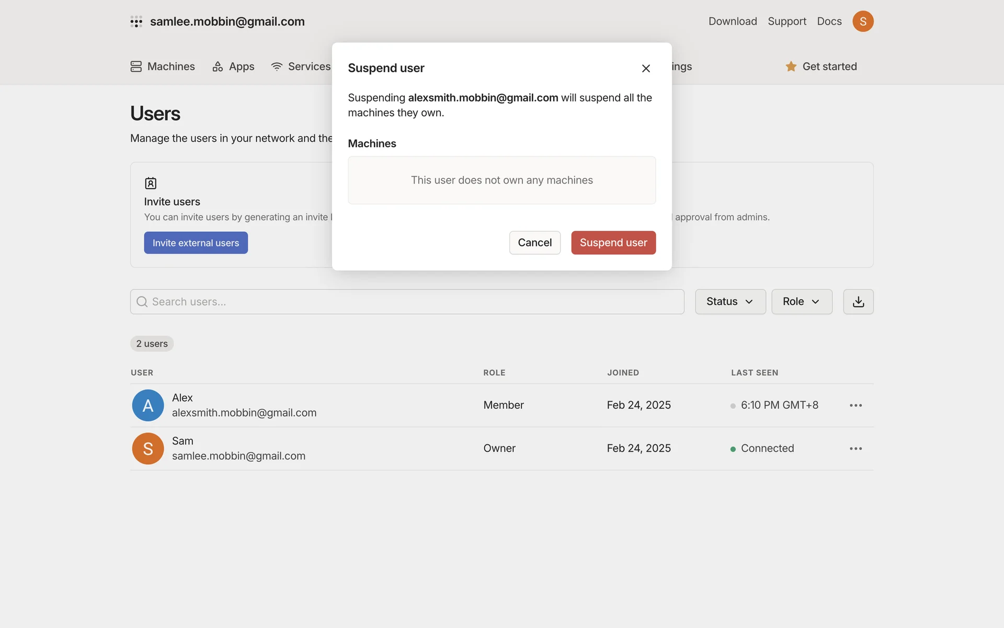Open more options menu for Sam
Screen dimensions: 1004x628
[x=855, y=448]
